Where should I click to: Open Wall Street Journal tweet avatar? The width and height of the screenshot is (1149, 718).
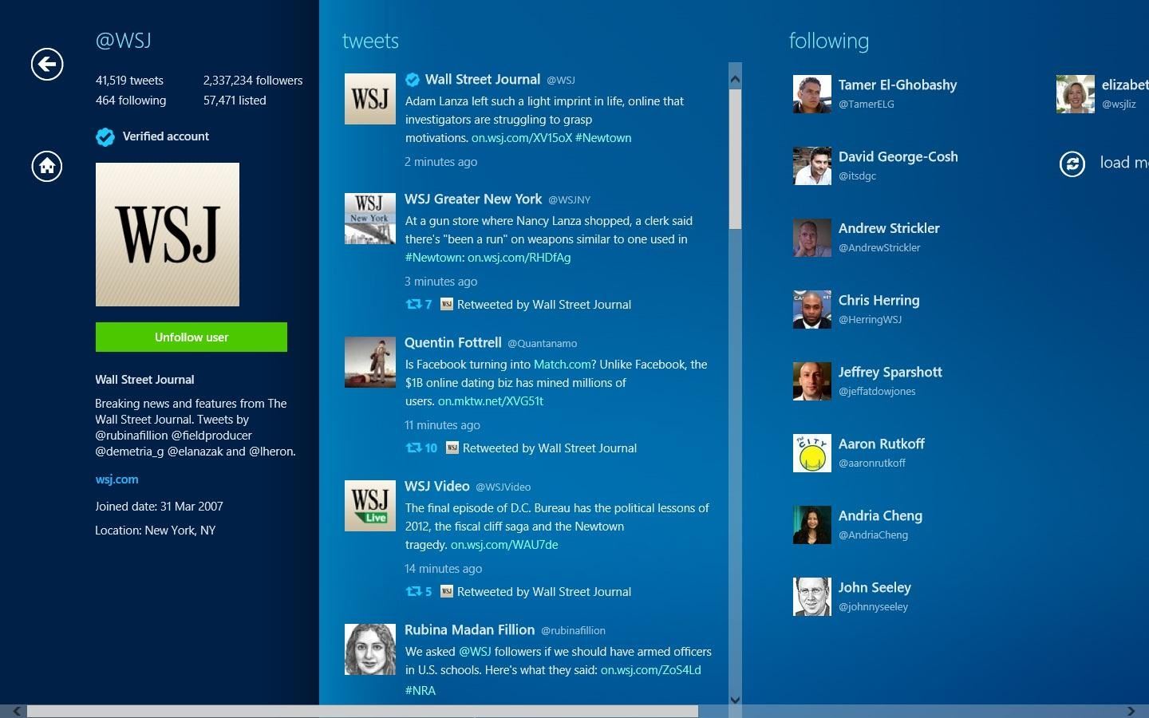click(x=370, y=99)
